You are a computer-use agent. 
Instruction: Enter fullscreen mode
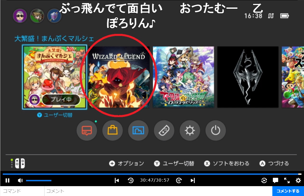tap(287, 180)
